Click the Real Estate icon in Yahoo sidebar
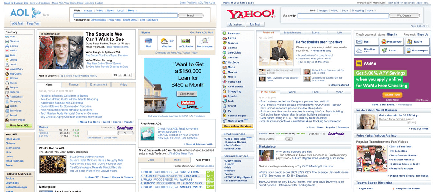 (224, 87)
